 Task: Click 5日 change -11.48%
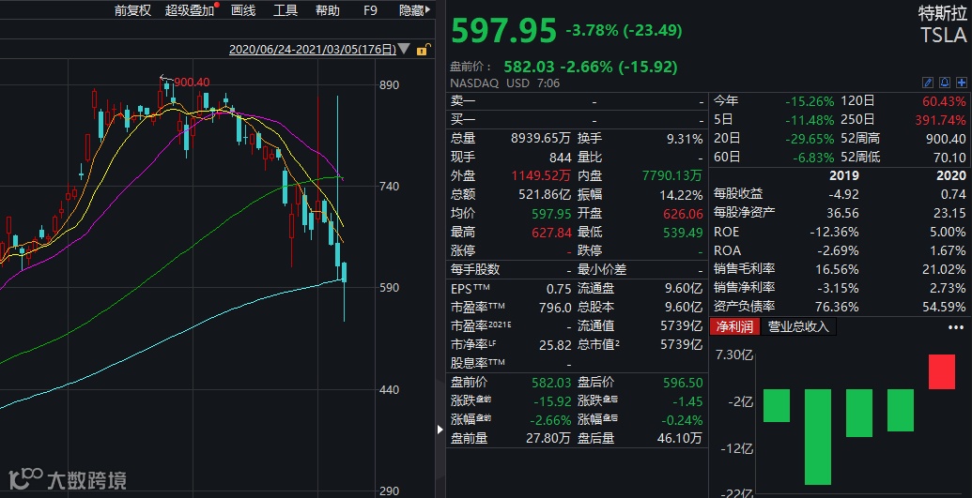[810, 120]
